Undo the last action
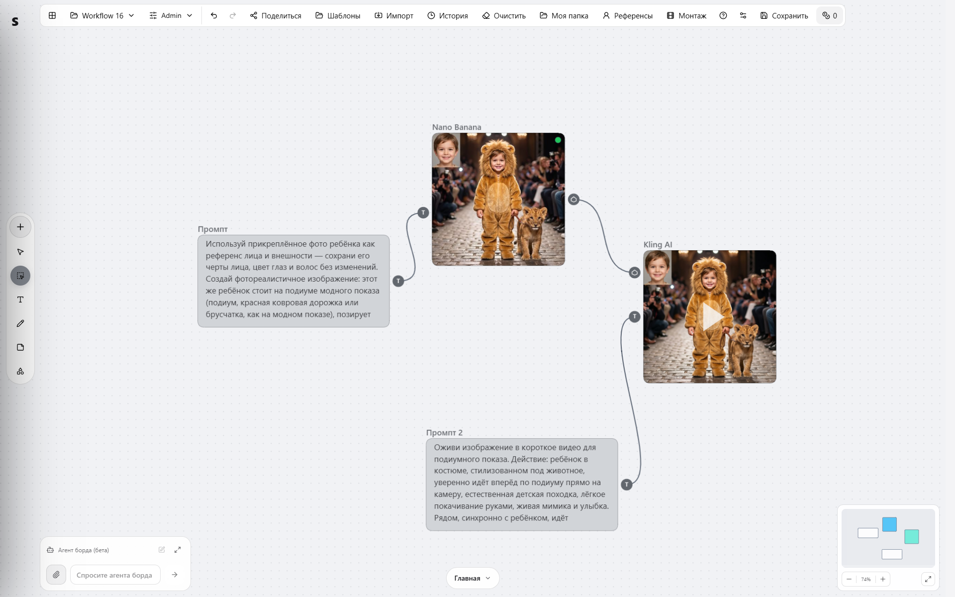The width and height of the screenshot is (955, 597). coord(214,15)
